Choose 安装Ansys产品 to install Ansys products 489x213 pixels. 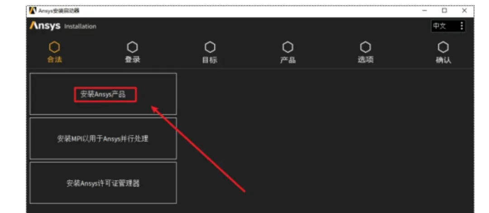click(x=103, y=94)
